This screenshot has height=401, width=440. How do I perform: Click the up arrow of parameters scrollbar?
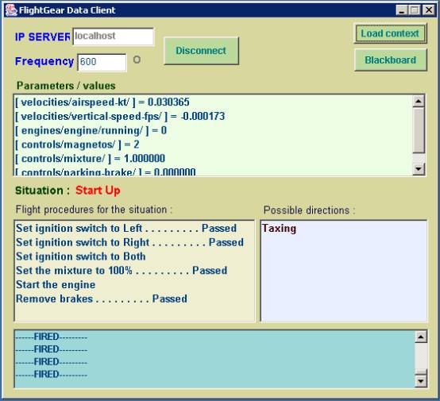(419, 101)
